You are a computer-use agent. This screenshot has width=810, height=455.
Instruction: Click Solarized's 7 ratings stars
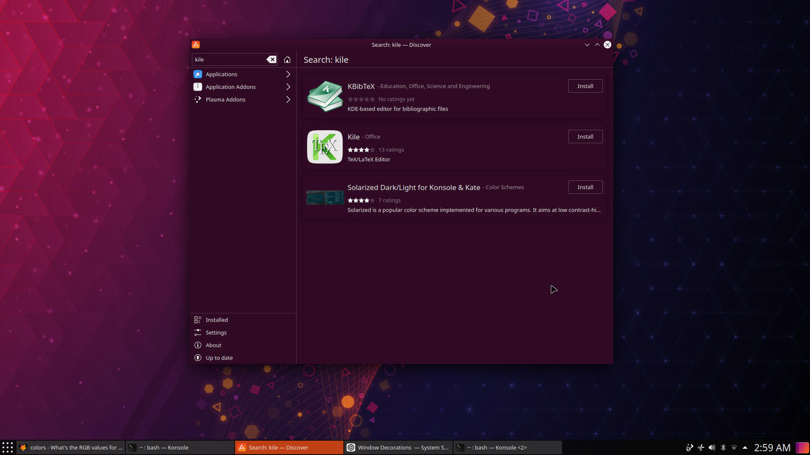tap(361, 201)
